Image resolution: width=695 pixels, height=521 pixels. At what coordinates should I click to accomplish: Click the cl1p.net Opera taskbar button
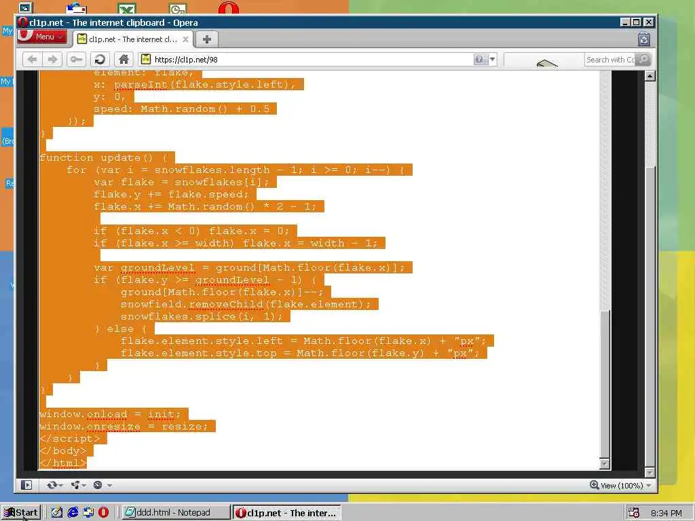[x=286, y=513]
